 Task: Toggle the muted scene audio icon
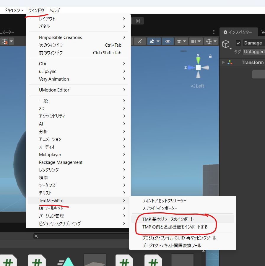coord(140,41)
